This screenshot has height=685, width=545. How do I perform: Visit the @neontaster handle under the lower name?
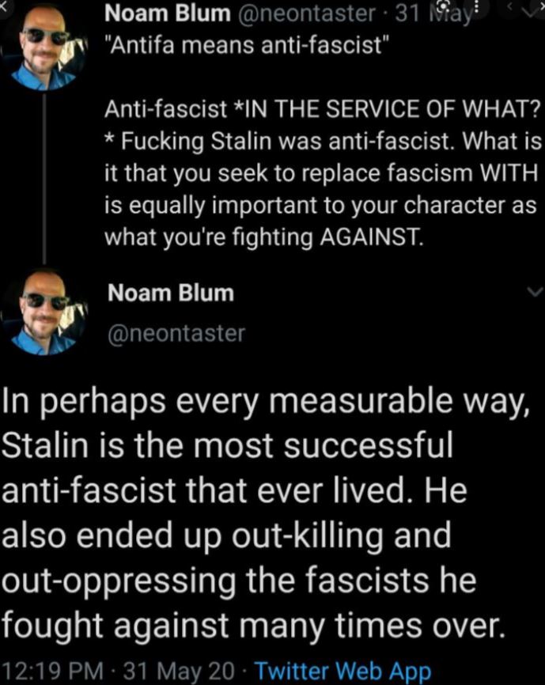(x=176, y=333)
